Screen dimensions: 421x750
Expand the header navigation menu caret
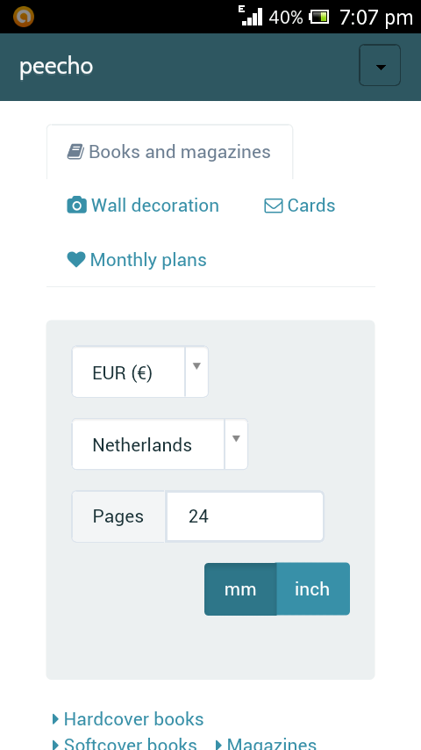coord(380,66)
